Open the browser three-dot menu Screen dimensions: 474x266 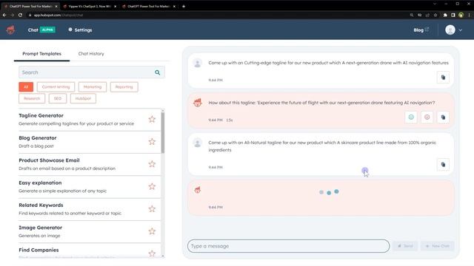(x=469, y=15)
